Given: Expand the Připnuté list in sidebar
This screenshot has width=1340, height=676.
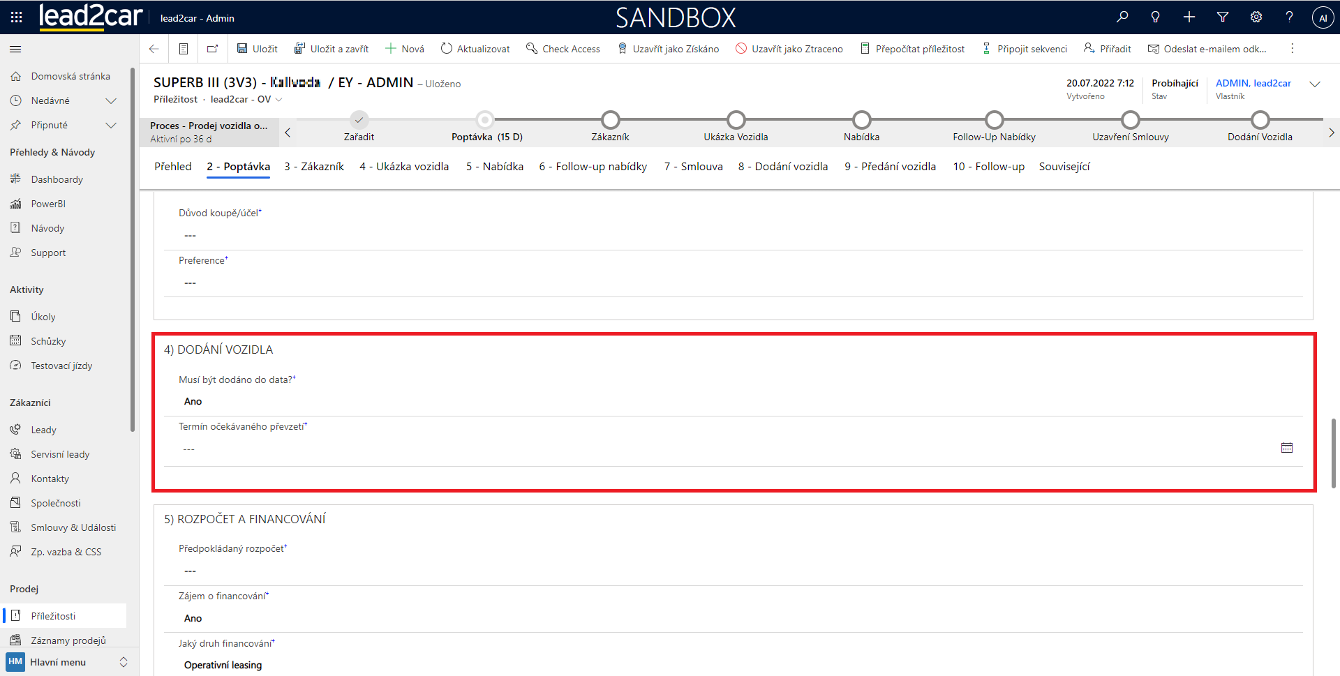Looking at the screenshot, I should (110, 126).
